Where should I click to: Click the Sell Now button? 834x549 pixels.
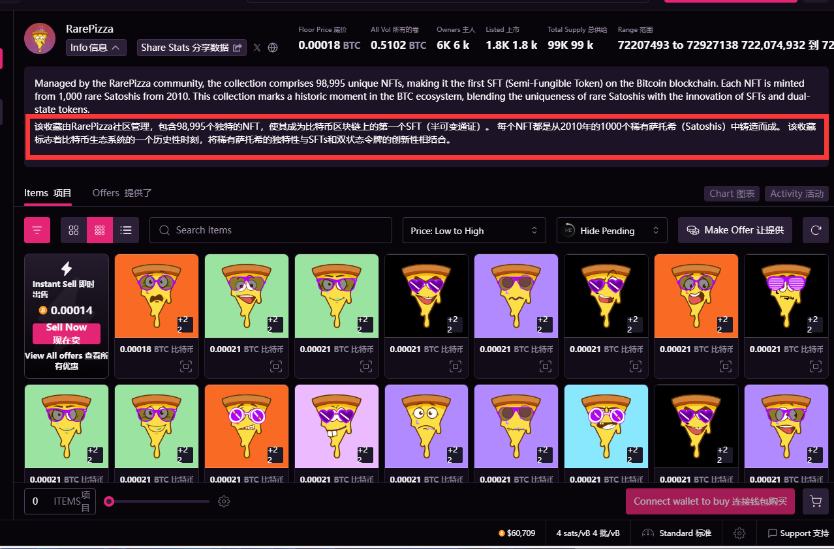click(67, 333)
